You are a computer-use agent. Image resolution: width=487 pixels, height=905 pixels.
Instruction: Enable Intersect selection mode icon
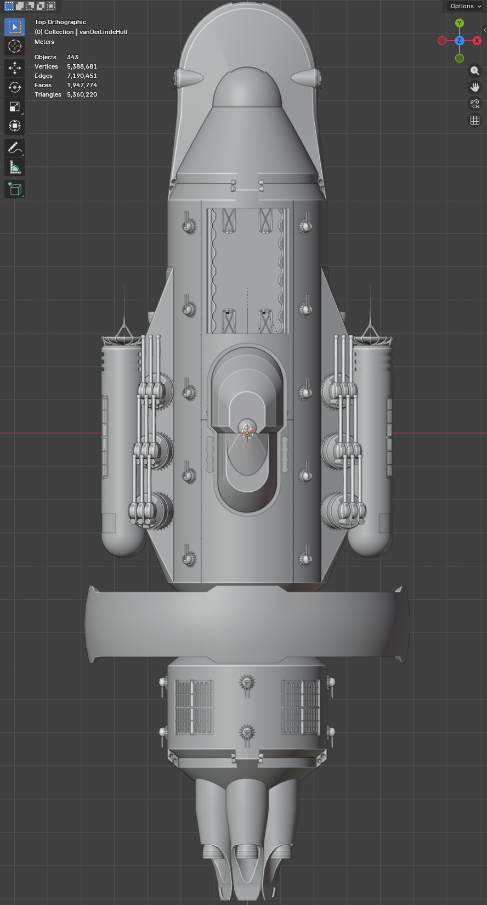click(51, 6)
